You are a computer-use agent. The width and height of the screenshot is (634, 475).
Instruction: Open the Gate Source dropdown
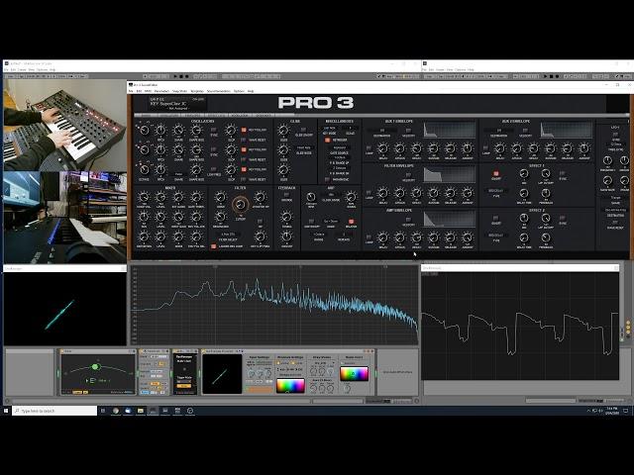339,147
